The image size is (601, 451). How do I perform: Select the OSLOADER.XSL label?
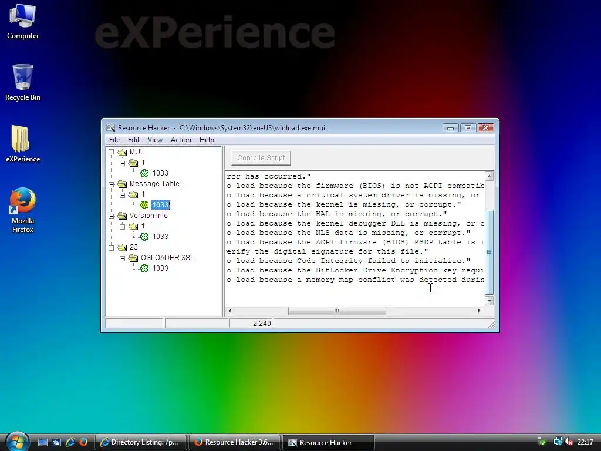[x=167, y=258]
